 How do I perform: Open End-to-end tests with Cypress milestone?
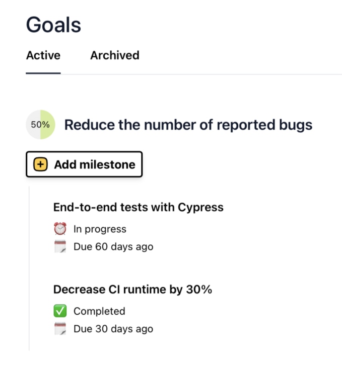point(138,207)
